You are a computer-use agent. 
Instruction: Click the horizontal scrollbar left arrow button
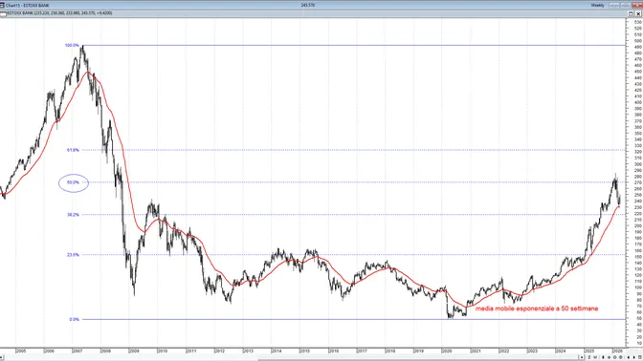[x=2, y=358]
